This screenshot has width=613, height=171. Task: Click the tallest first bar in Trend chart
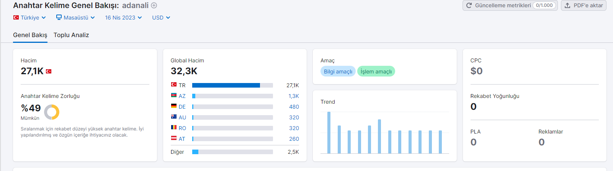tap(329, 132)
